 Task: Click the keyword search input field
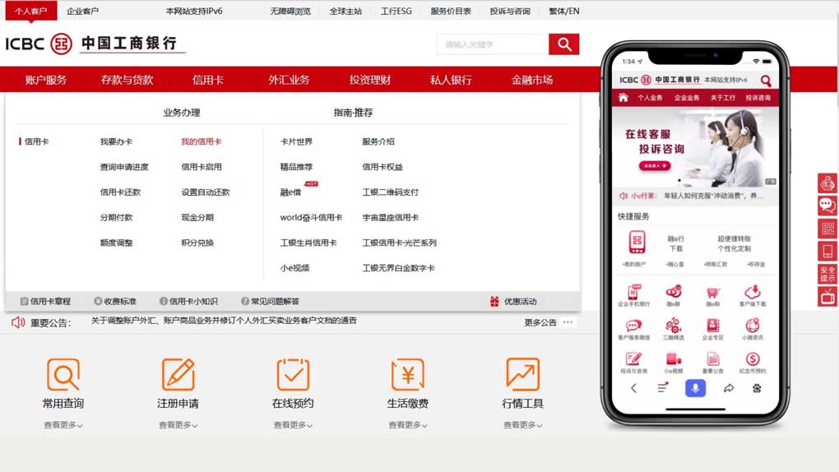492,44
